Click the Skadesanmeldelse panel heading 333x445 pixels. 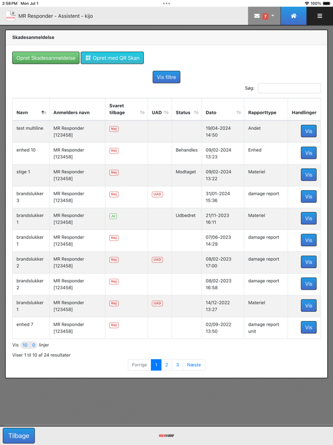tap(33, 38)
